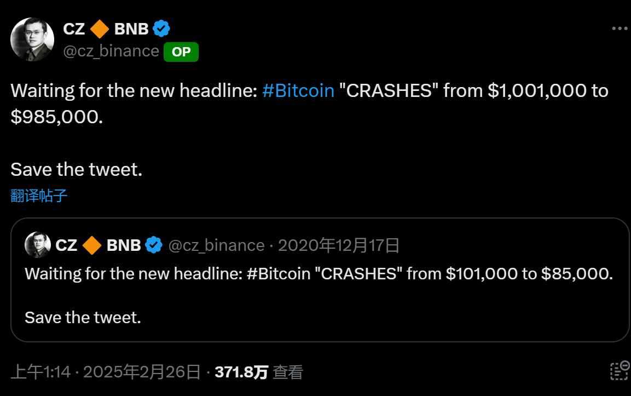Click the green OP badge
631x396 pixels.
pyautogui.click(x=181, y=51)
